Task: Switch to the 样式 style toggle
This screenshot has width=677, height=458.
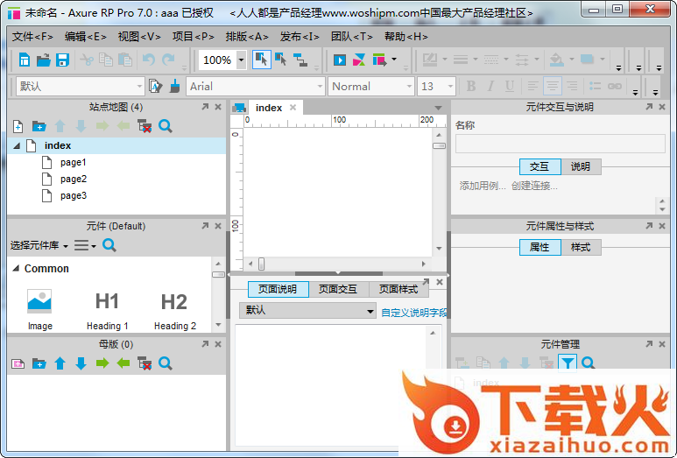Action: tap(581, 248)
